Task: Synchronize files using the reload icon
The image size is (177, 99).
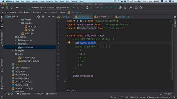Action: click(x=12, y=8)
